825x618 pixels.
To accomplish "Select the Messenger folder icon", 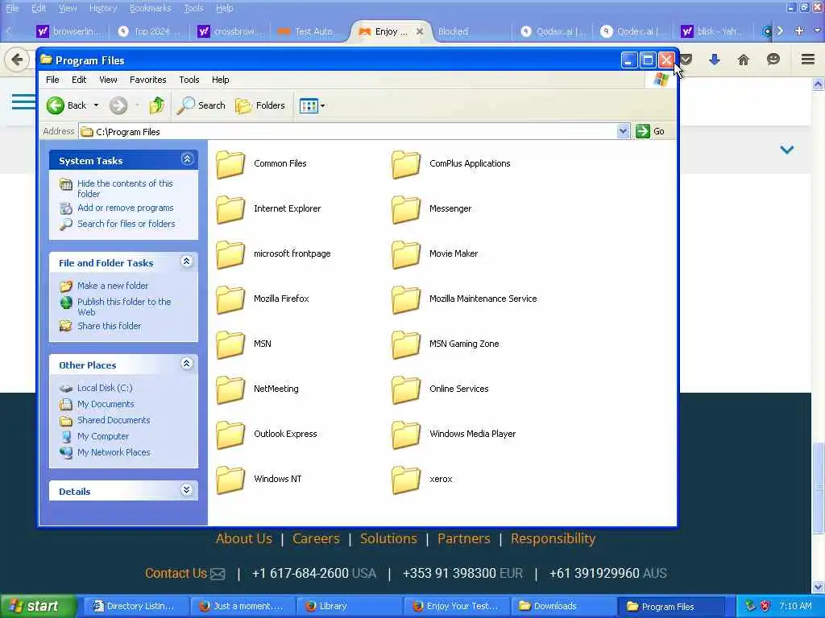I will click(406, 209).
